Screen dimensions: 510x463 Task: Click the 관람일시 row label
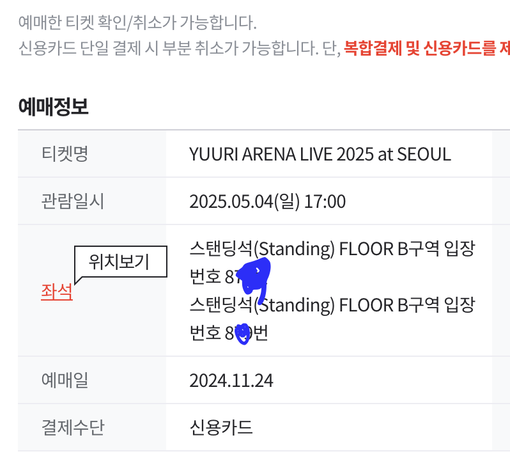[x=72, y=201]
